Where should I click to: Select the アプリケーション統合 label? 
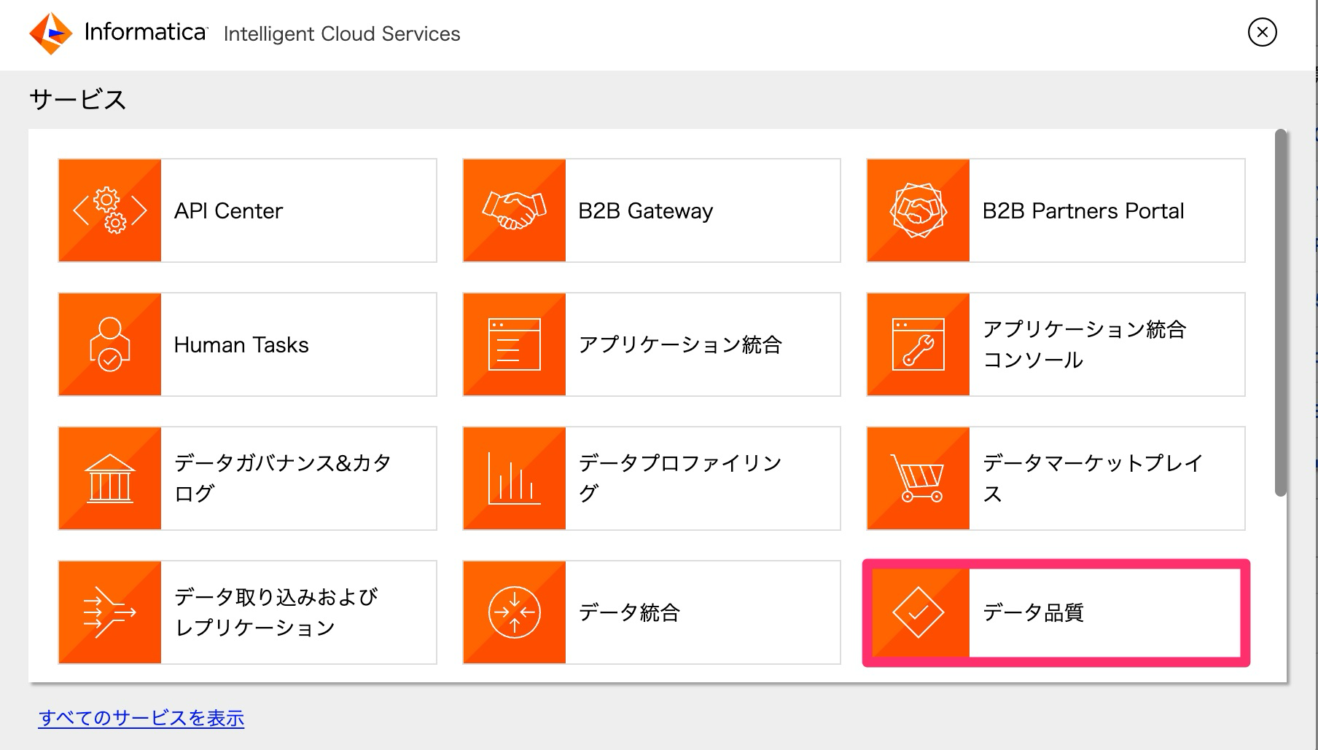[x=680, y=344]
